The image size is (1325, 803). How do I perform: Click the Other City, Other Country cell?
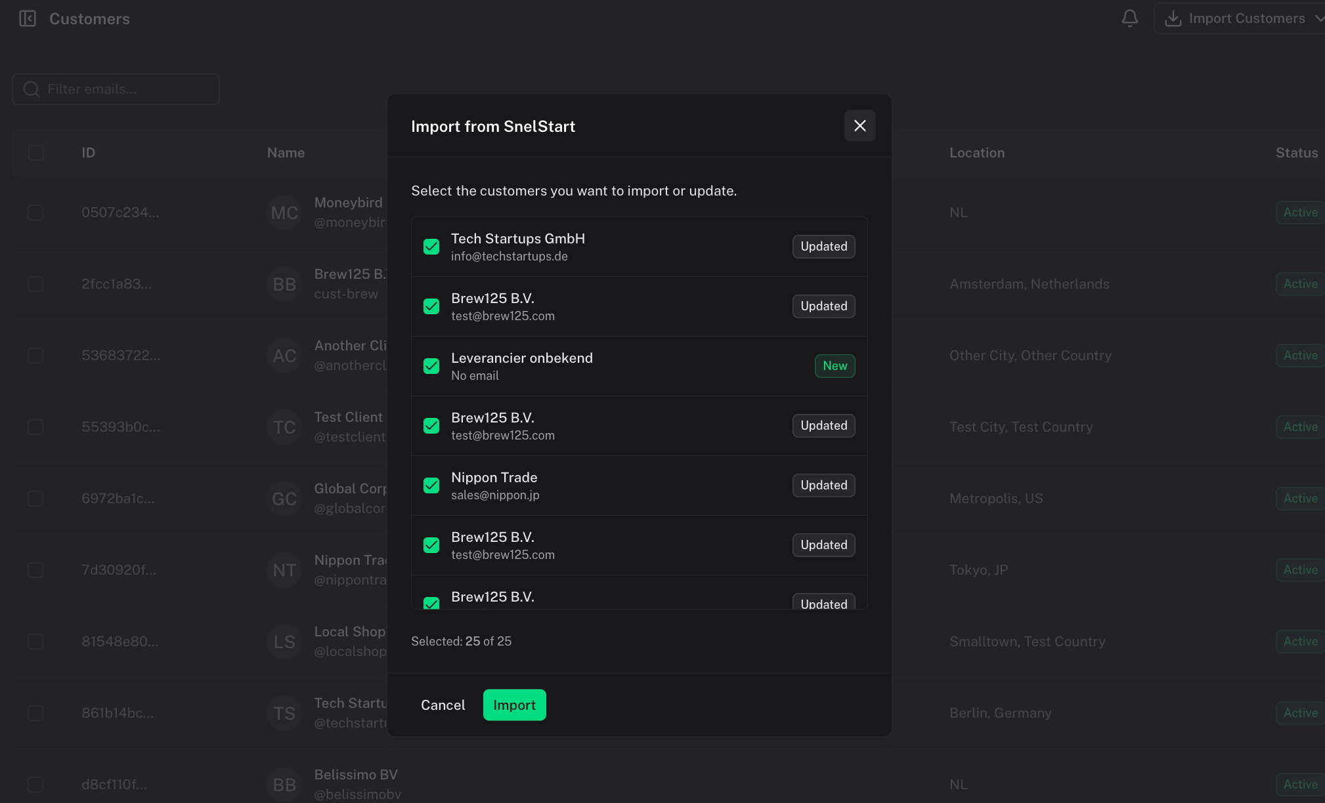pos(1030,356)
